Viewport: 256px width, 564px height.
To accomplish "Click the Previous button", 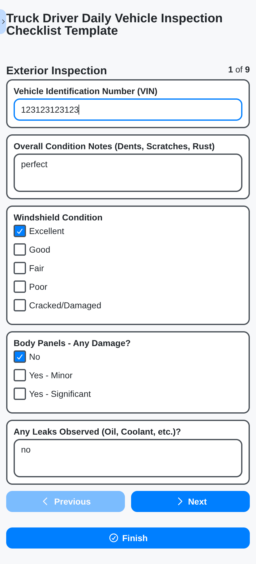I will pos(66,501).
